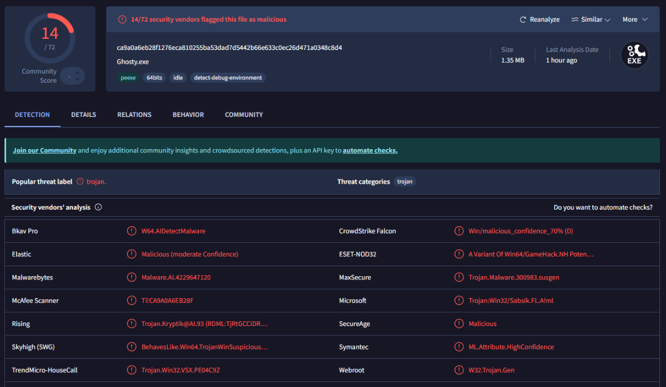The height and width of the screenshot is (387, 666).
Task: Click A Variant Of Win64/GameHack.NH detection
Action: [x=531, y=254]
